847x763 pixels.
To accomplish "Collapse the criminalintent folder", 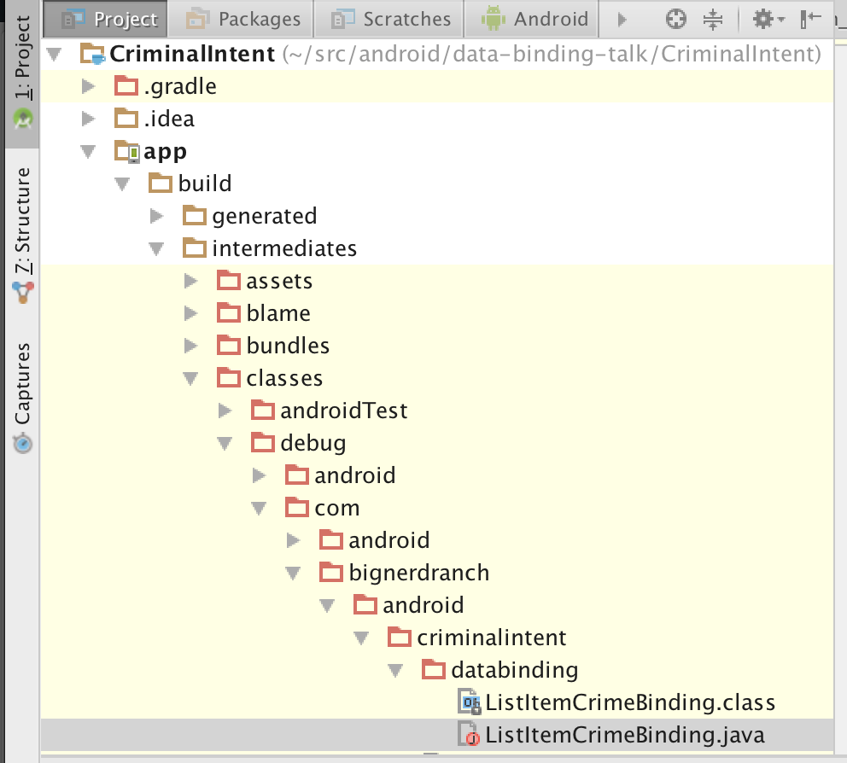I will [361, 638].
